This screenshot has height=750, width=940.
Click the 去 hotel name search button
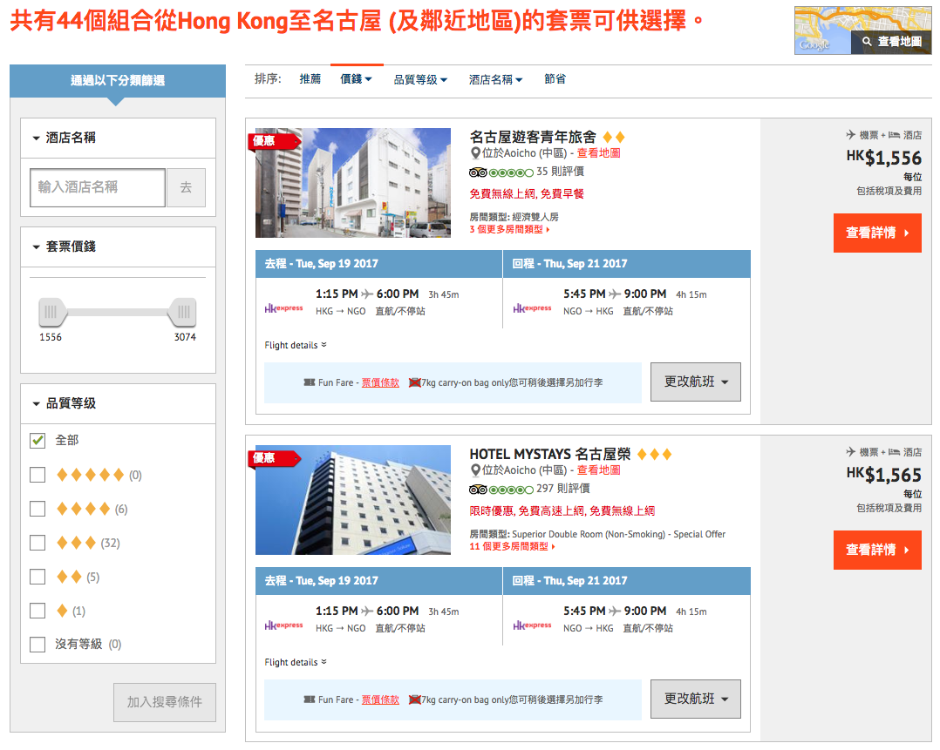[x=186, y=187]
